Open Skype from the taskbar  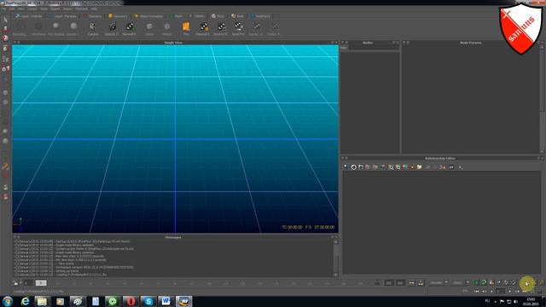click(x=148, y=301)
